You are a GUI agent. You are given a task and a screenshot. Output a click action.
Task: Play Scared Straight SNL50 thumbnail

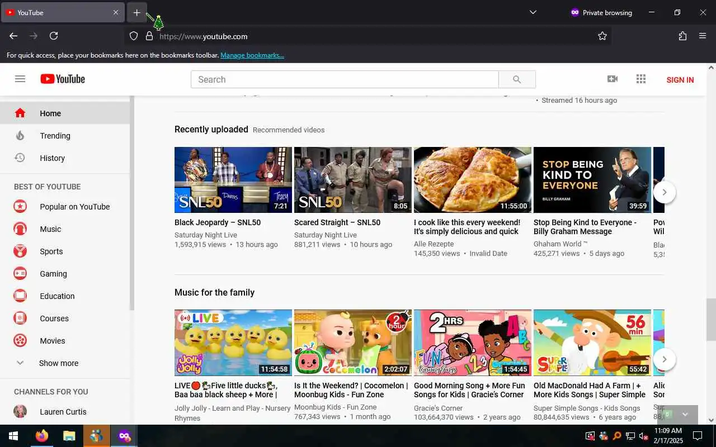(353, 180)
